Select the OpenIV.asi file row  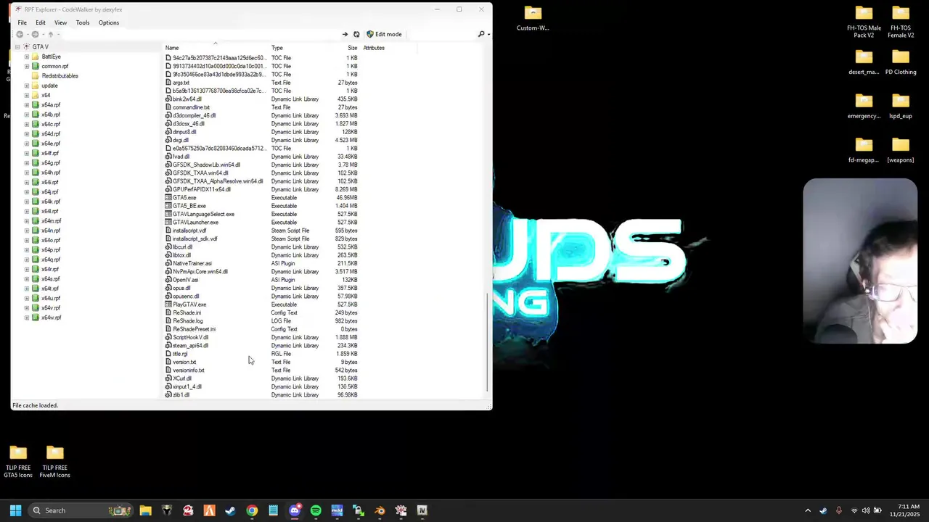[261, 280]
